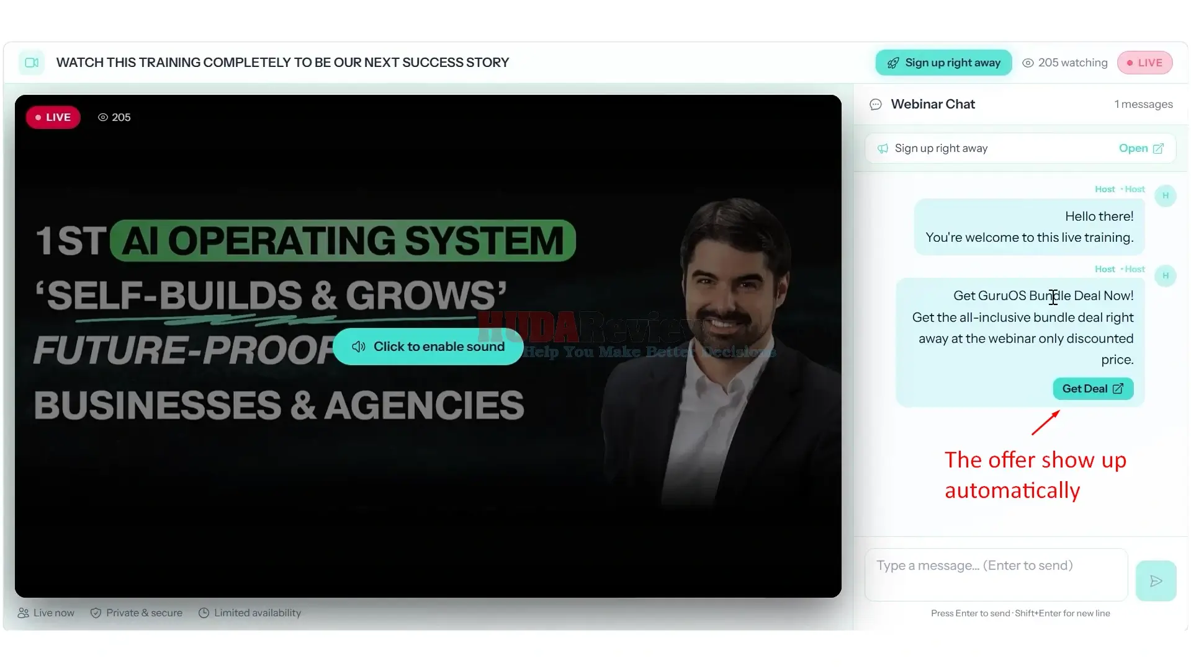Click the first Host avatar in chat
The image size is (1191, 669).
tap(1166, 196)
